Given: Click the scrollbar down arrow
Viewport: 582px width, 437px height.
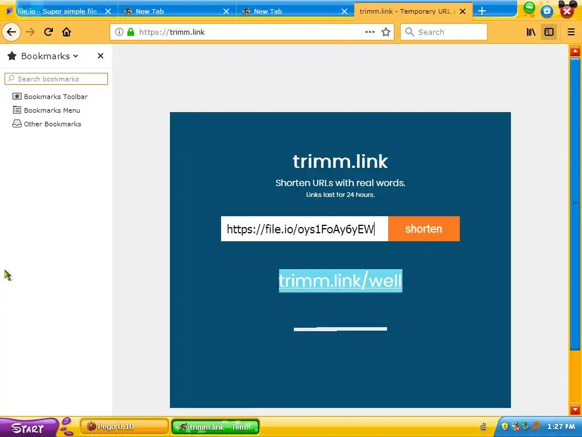Looking at the screenshot, I should [575, 409].
